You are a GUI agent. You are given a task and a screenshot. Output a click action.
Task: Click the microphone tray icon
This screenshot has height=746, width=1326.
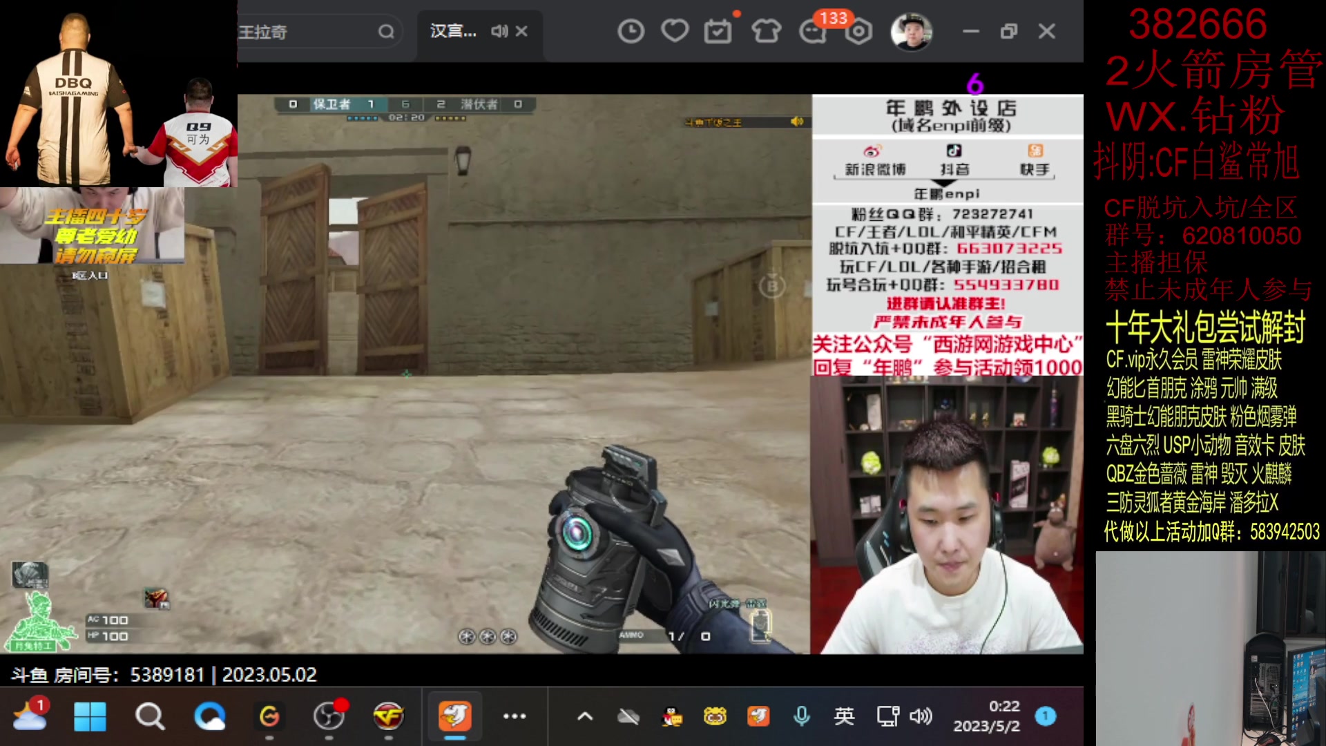click(x=801, y=716)
